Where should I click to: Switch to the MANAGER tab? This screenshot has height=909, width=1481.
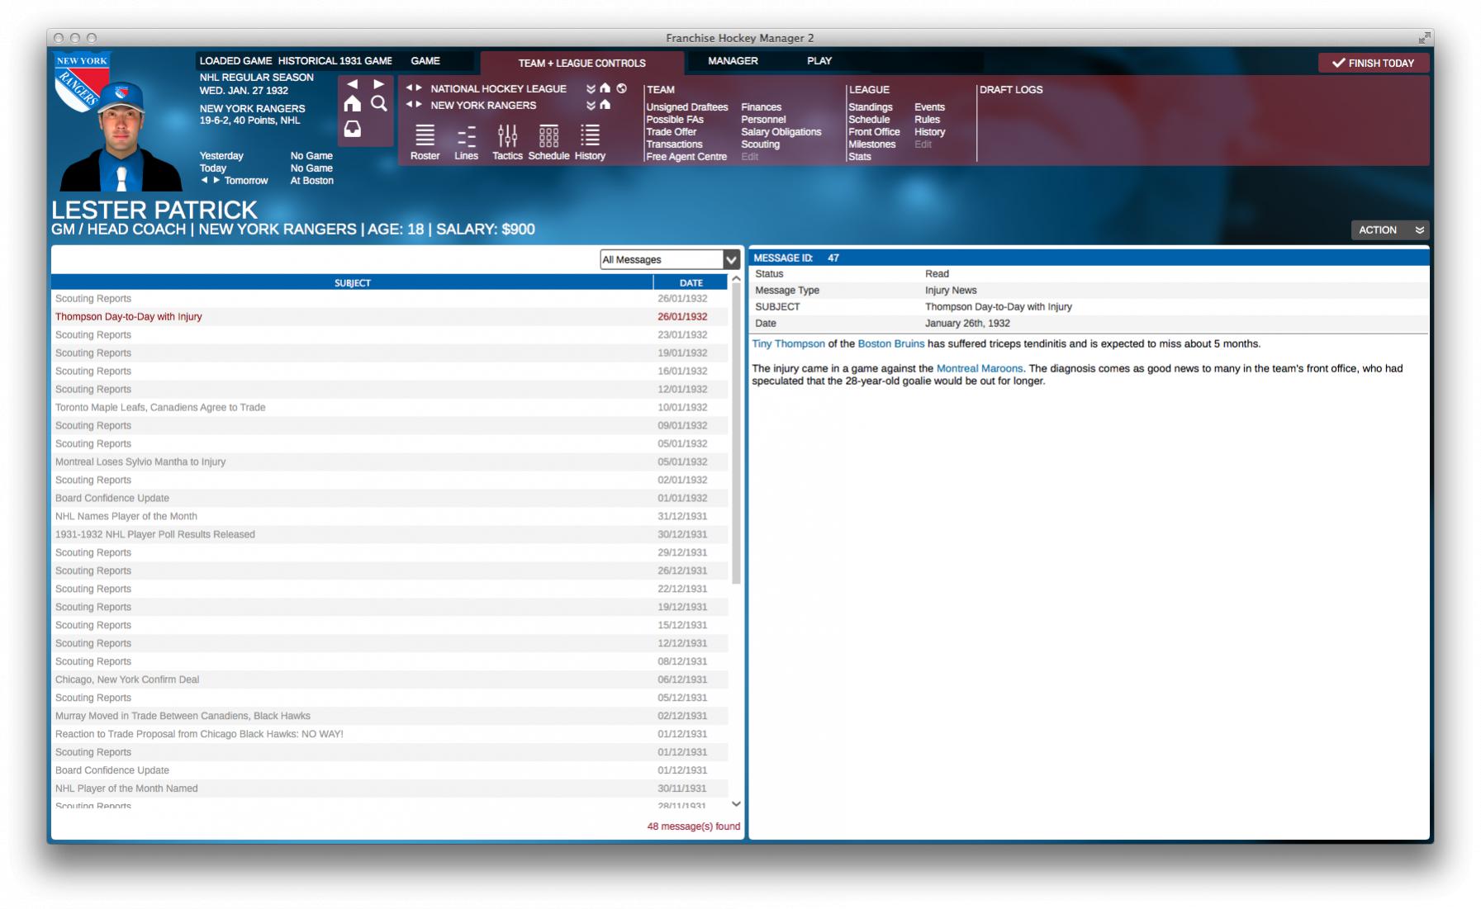click(733, 61)
